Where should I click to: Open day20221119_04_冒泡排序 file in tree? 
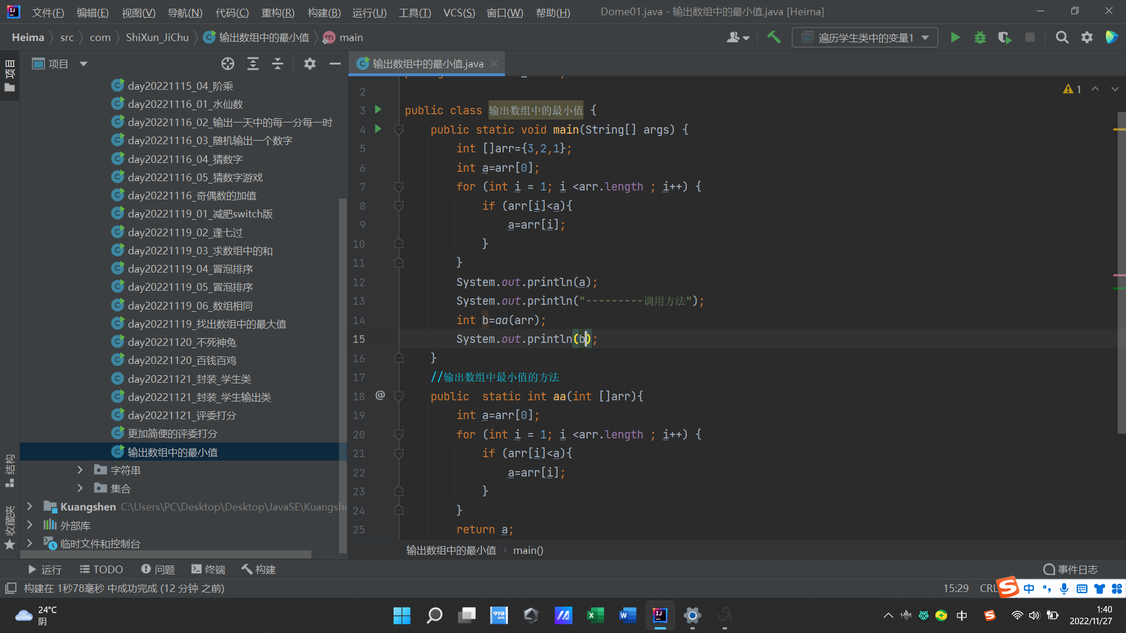(x=190, y=269)
